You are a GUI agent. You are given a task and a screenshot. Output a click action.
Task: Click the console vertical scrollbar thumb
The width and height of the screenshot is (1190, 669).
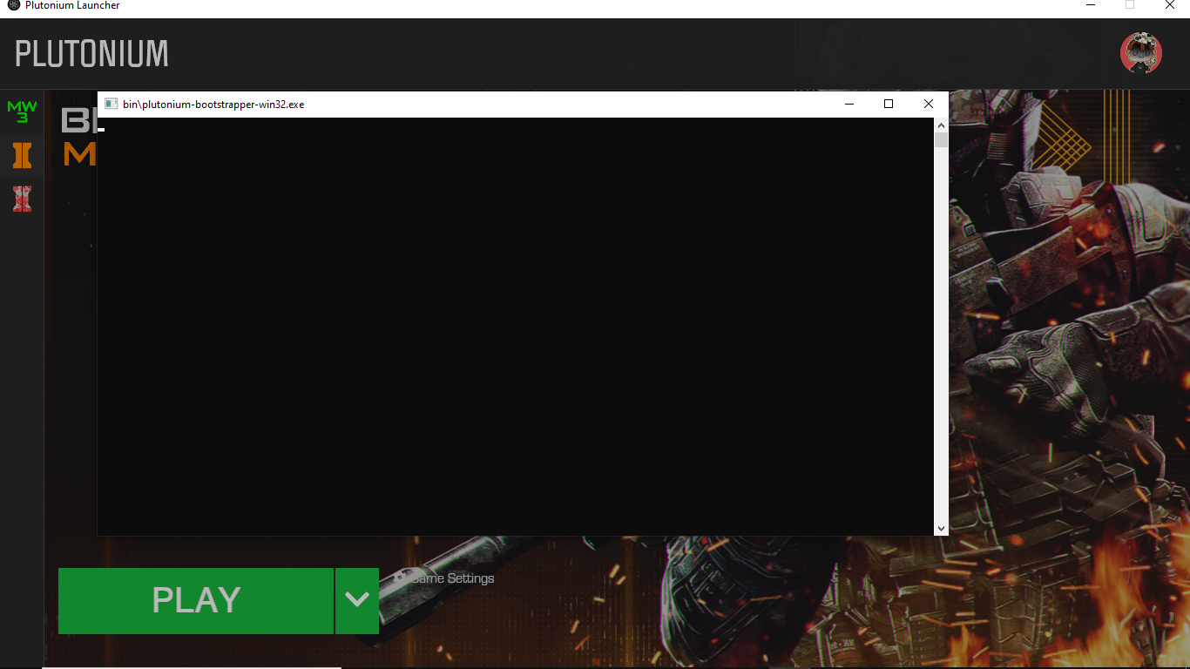pos(941,140)
